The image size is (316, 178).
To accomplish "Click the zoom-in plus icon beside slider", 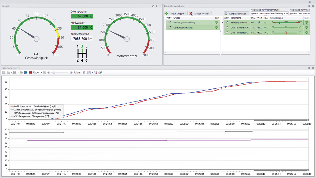I will tap(71, 73).
